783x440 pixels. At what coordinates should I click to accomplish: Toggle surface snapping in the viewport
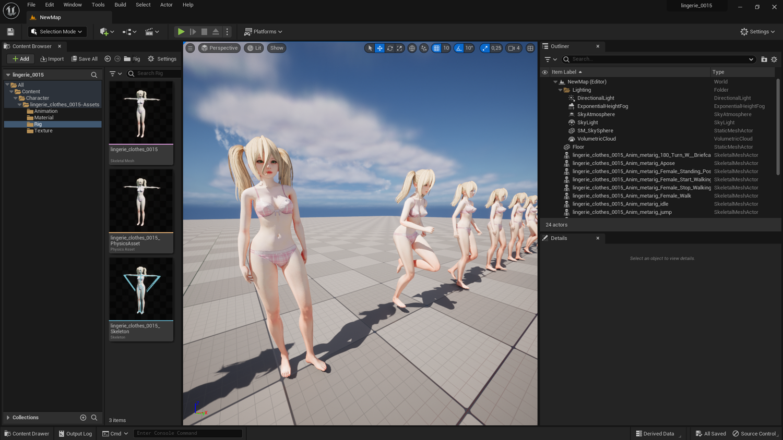[x=424, y=48]
